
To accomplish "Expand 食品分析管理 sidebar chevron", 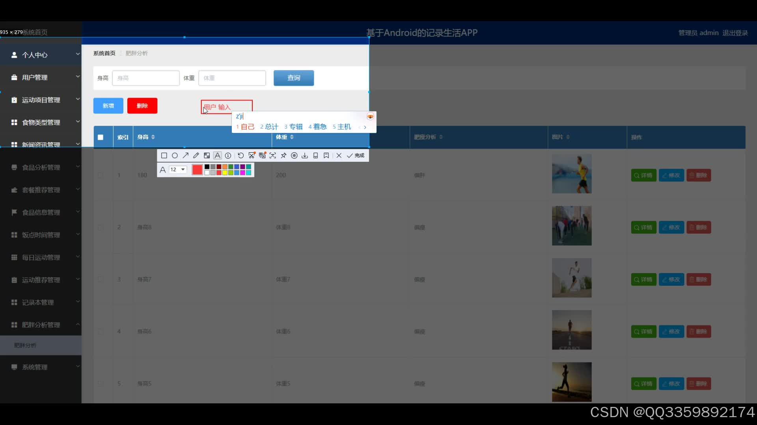I will (x=78, y=166).
